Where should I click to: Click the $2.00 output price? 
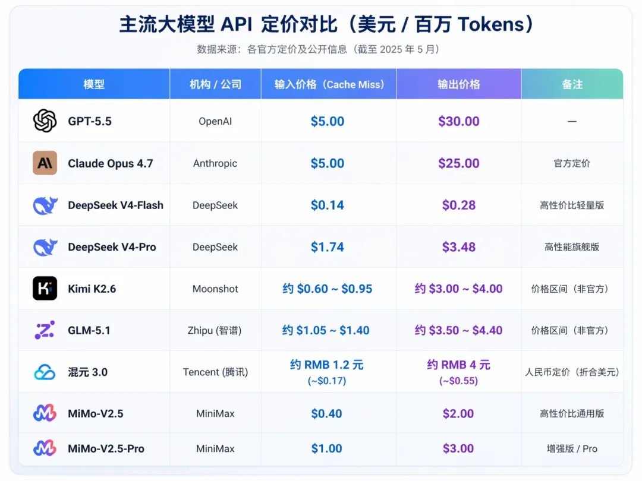[458, 413]
